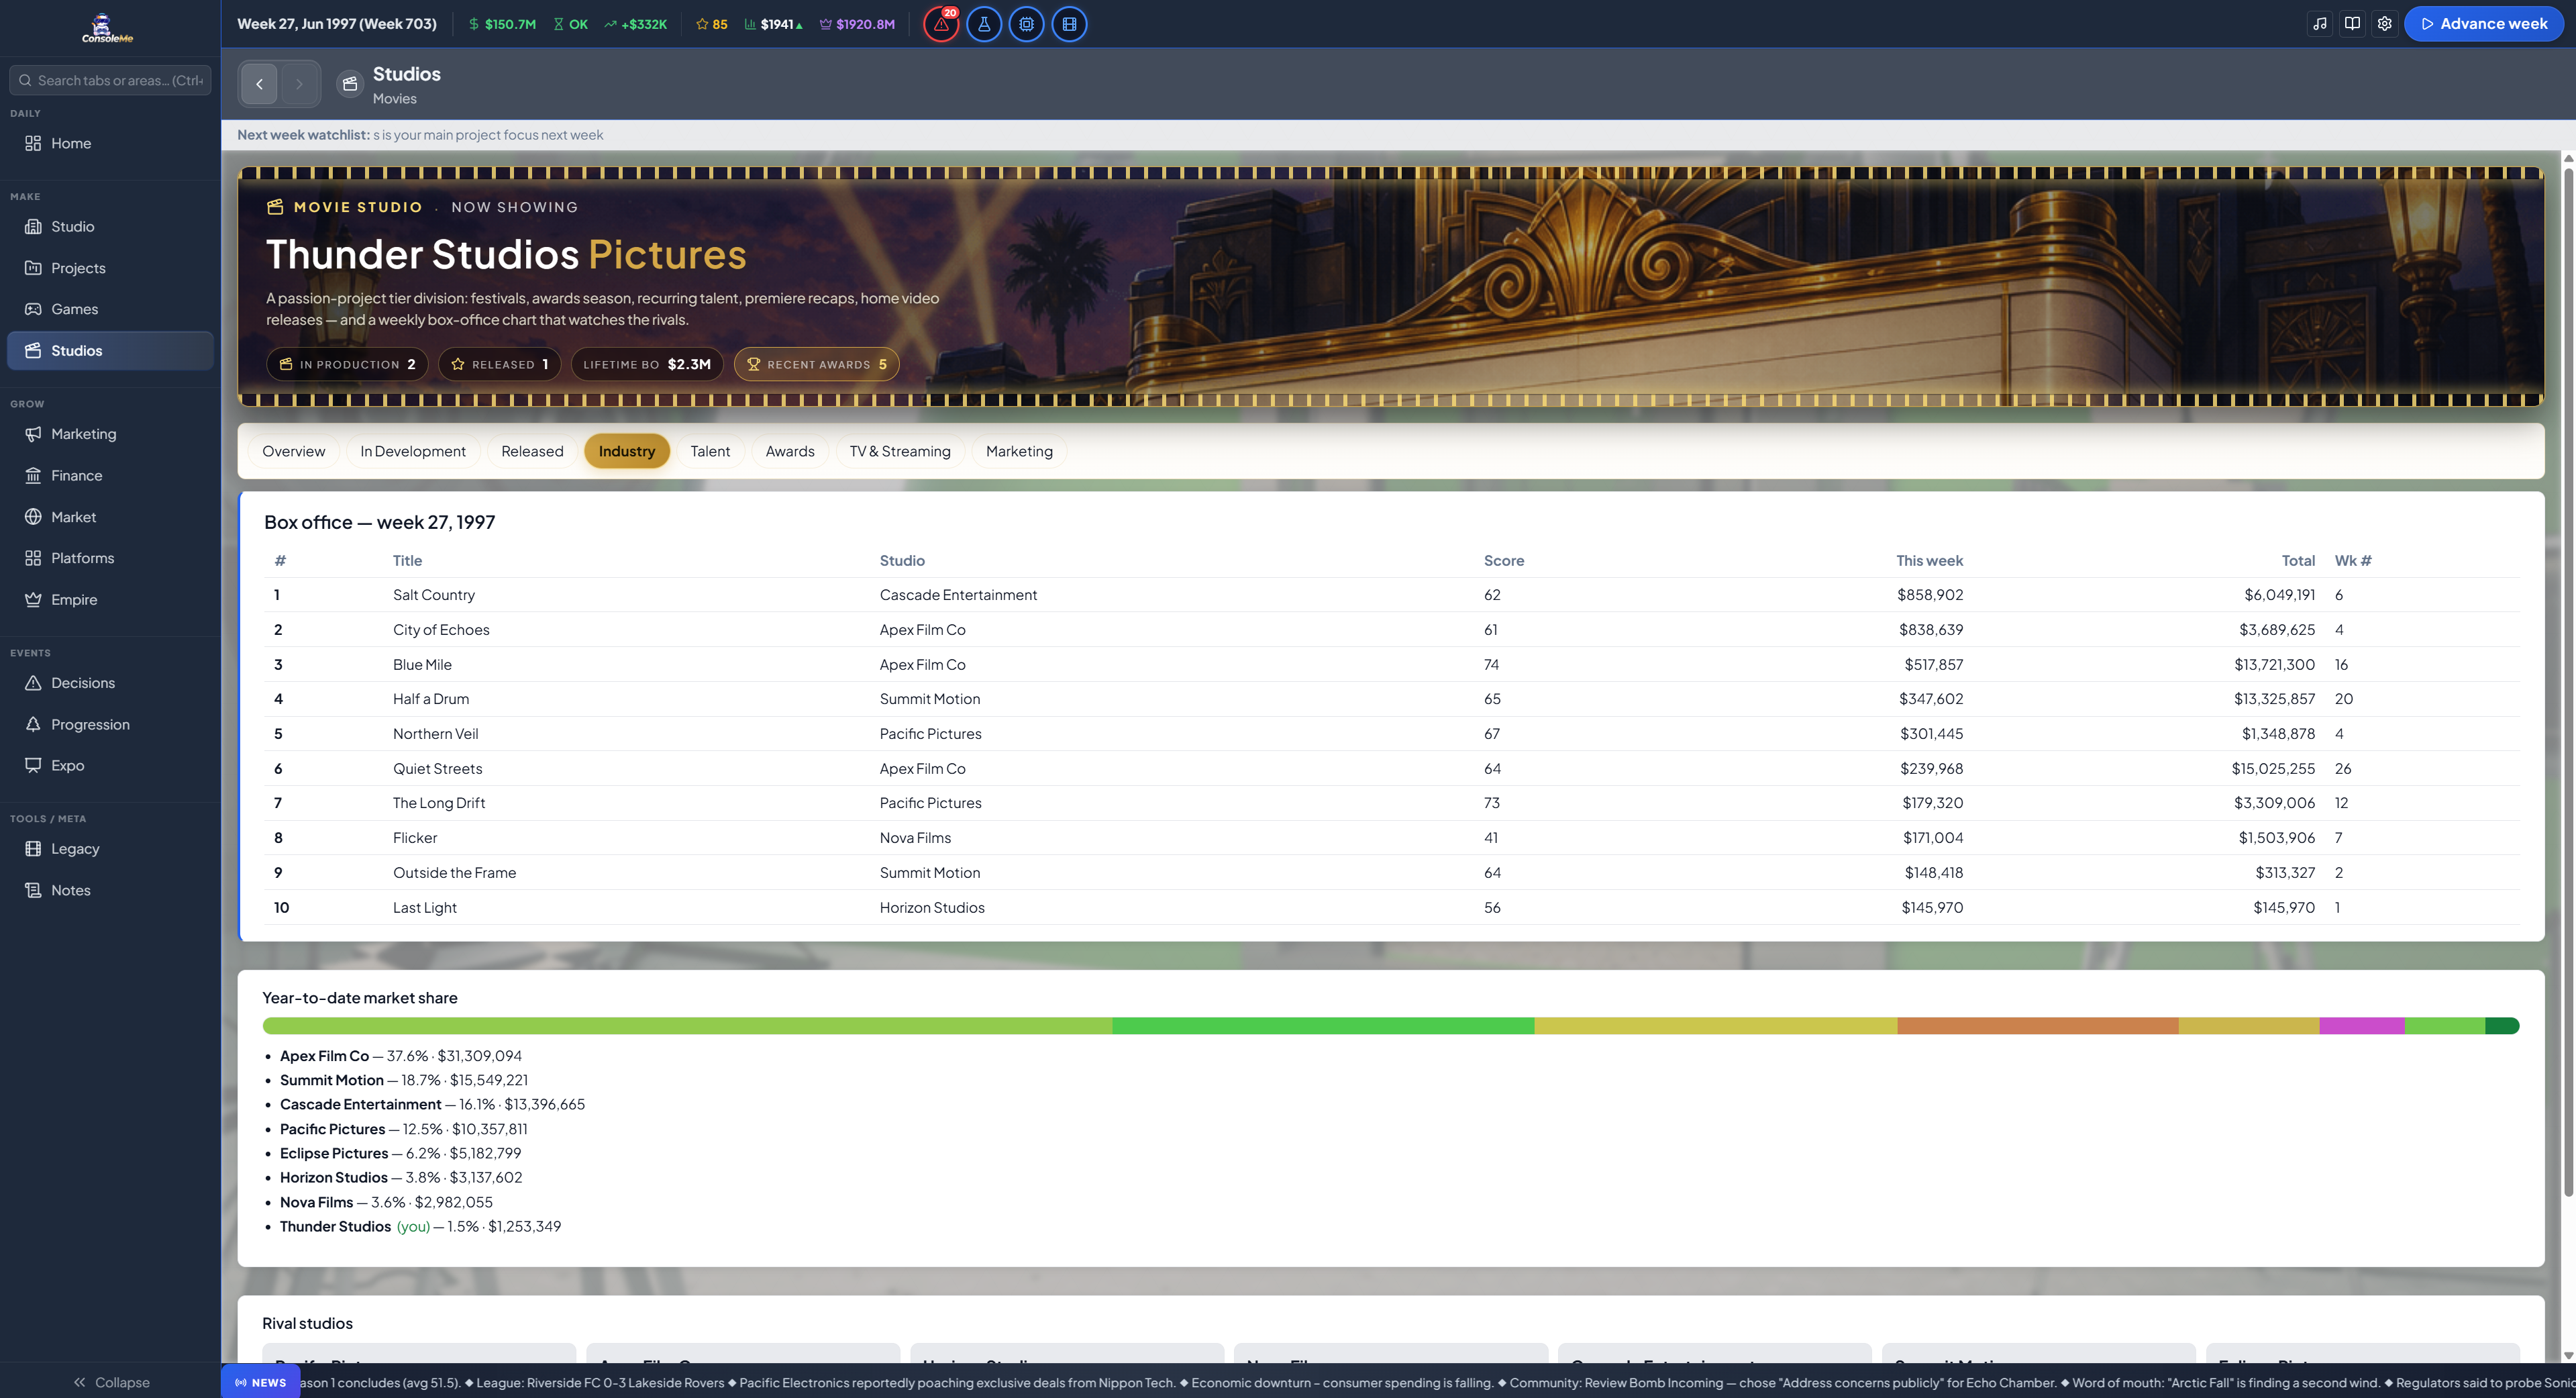Switch to the Awards tab
The width and height of the screenshot is (2576, 1398).
point(790,451)
